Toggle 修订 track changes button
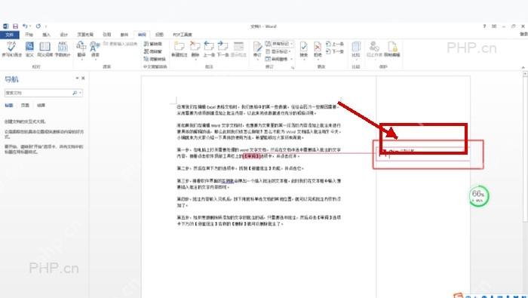The width and height of the screenshot is (528, 298). (x=257, y=50)
